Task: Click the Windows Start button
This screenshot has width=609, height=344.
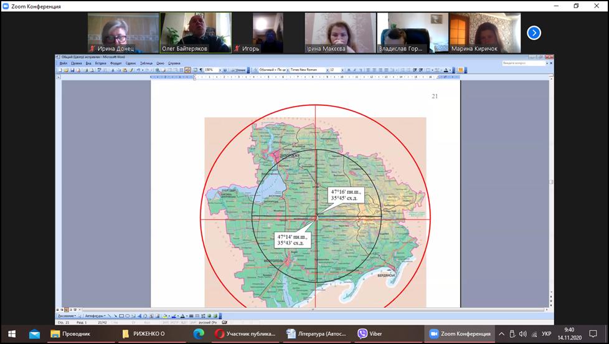Action: click(x=11, y=334)
